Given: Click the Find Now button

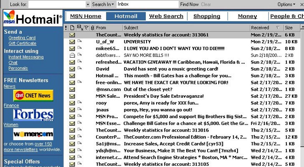Looking at the screenshot, I should coord(189,4).
